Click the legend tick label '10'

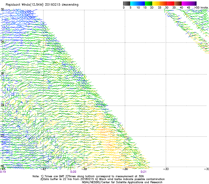click(138, 8)
